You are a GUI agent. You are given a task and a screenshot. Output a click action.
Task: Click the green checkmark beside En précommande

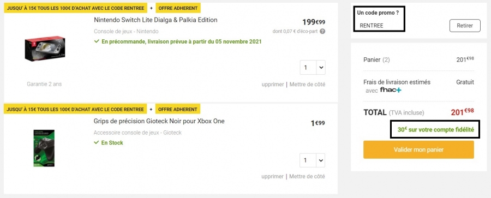(x=97, y=41)
